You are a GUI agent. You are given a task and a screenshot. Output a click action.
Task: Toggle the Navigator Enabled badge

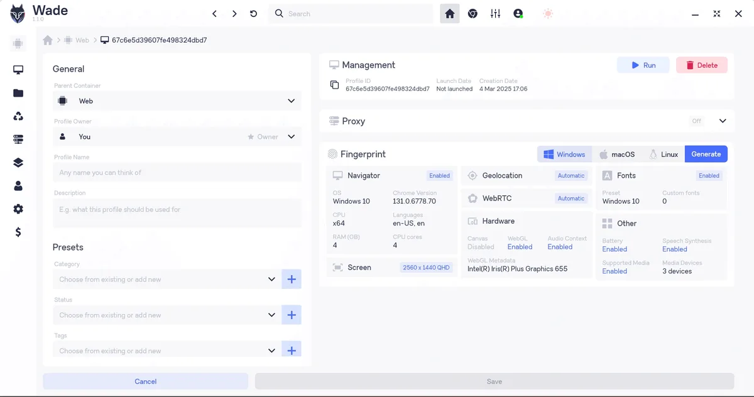coord(440,176)
